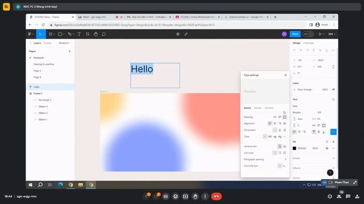
Task: Open the zoom level dropdown in Figma
Action: [x=332, y=34]
